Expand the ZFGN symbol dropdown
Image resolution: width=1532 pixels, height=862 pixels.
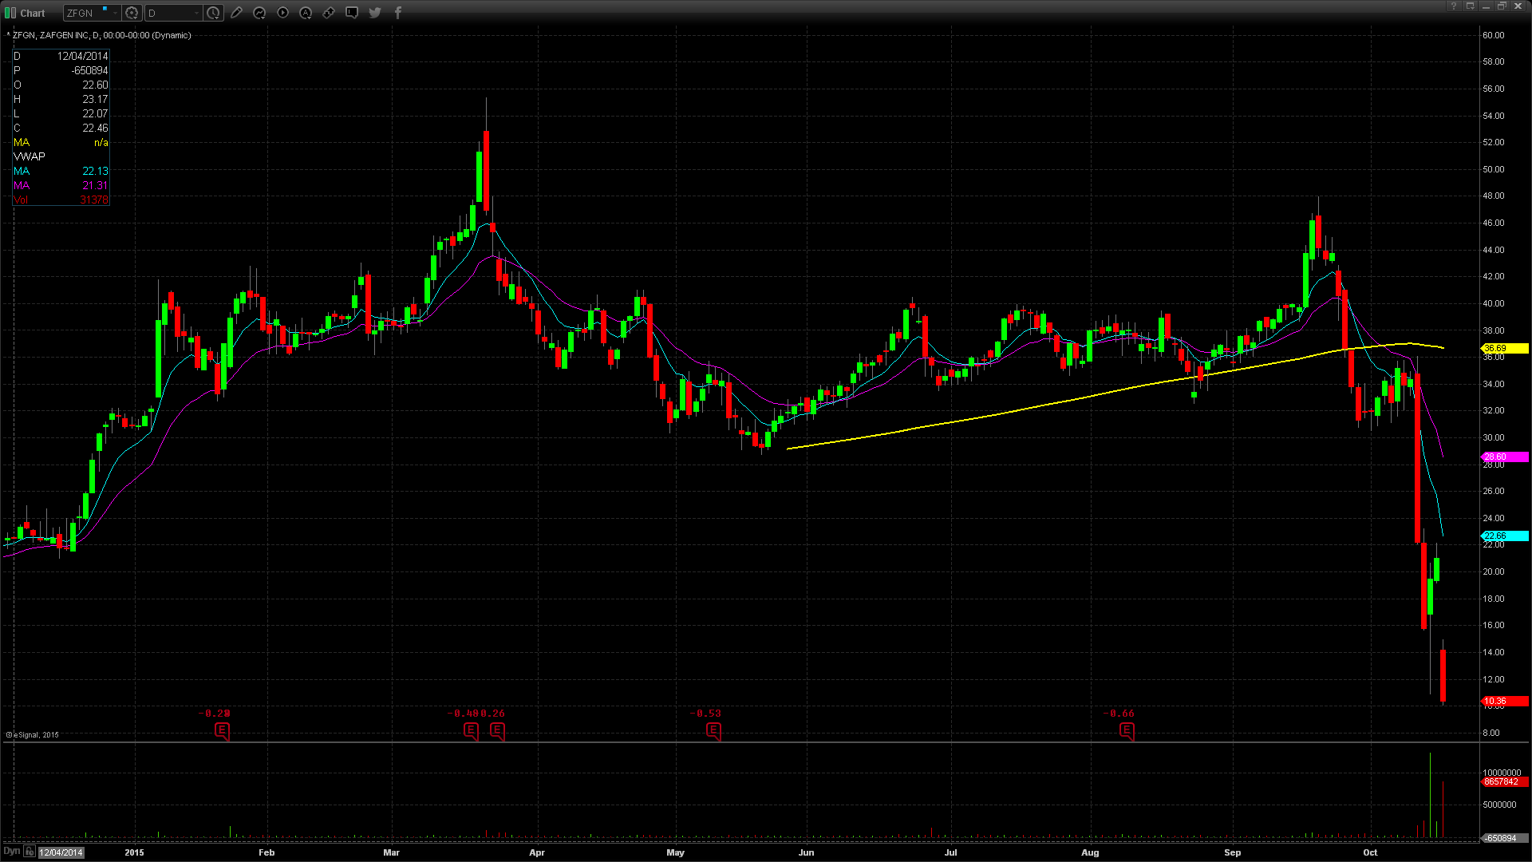[x=115, y=13]
